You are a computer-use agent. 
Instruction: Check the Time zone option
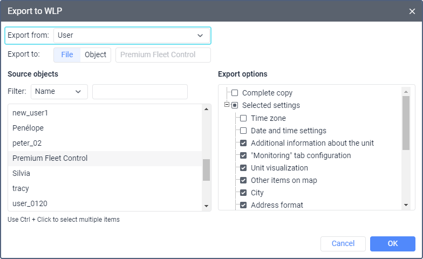click(x=243, y=118)
